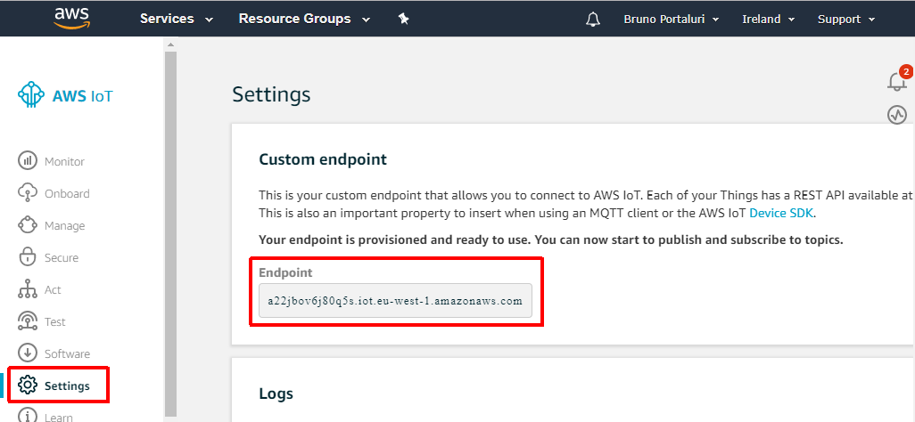Click the pin shortcut icon in navbar

pos(403,19)
